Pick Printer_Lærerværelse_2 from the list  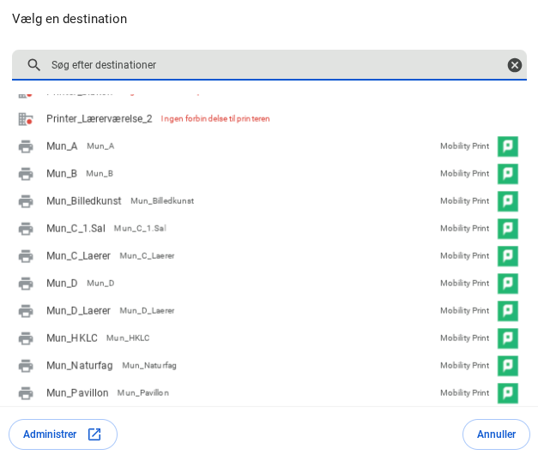pos(99,119)
